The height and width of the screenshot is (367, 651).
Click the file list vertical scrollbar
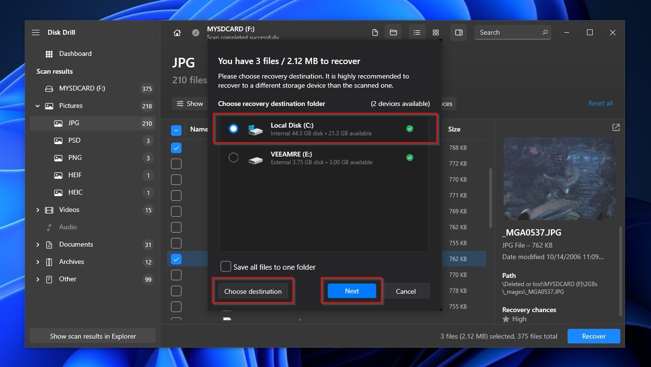(491, 197)
